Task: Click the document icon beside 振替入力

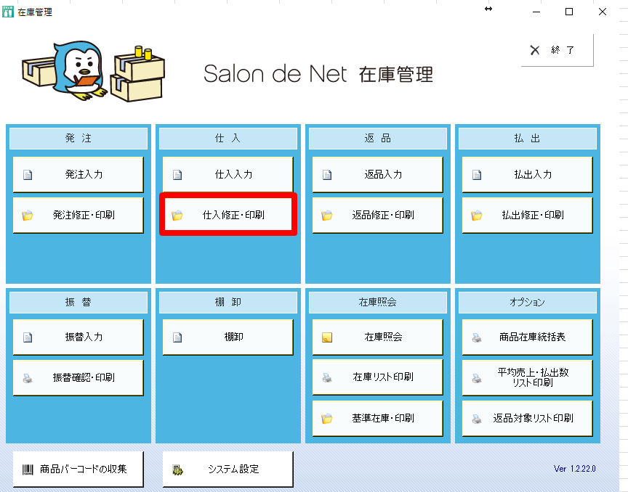Action: (28, 337)
